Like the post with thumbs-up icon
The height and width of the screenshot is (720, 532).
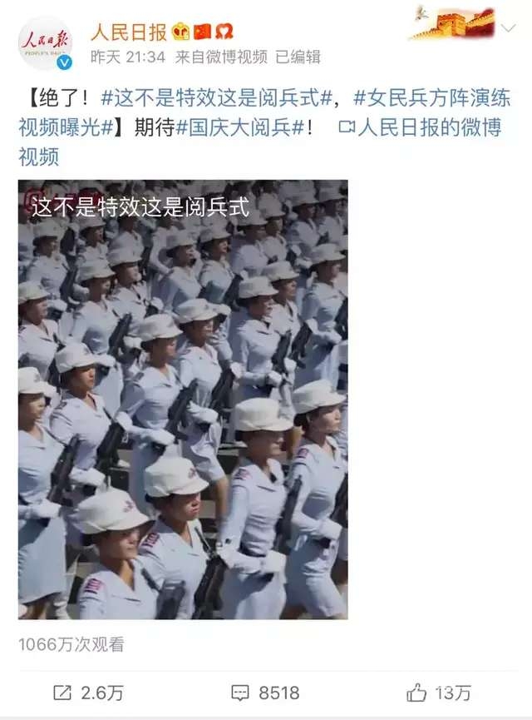(x=416, y=693)
